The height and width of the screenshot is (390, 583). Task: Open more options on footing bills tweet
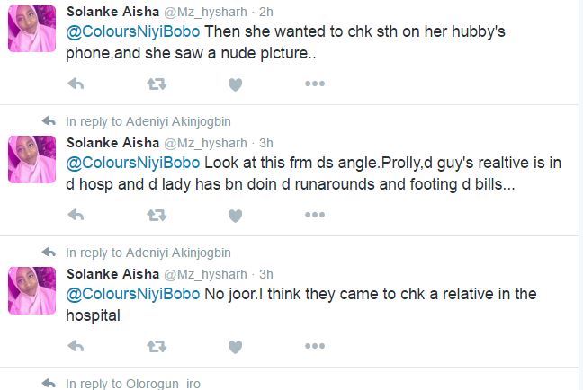pos(314,216)
